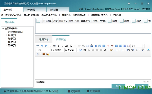
Task: Click the shirt skin icon in title bar
Action: 129,4
